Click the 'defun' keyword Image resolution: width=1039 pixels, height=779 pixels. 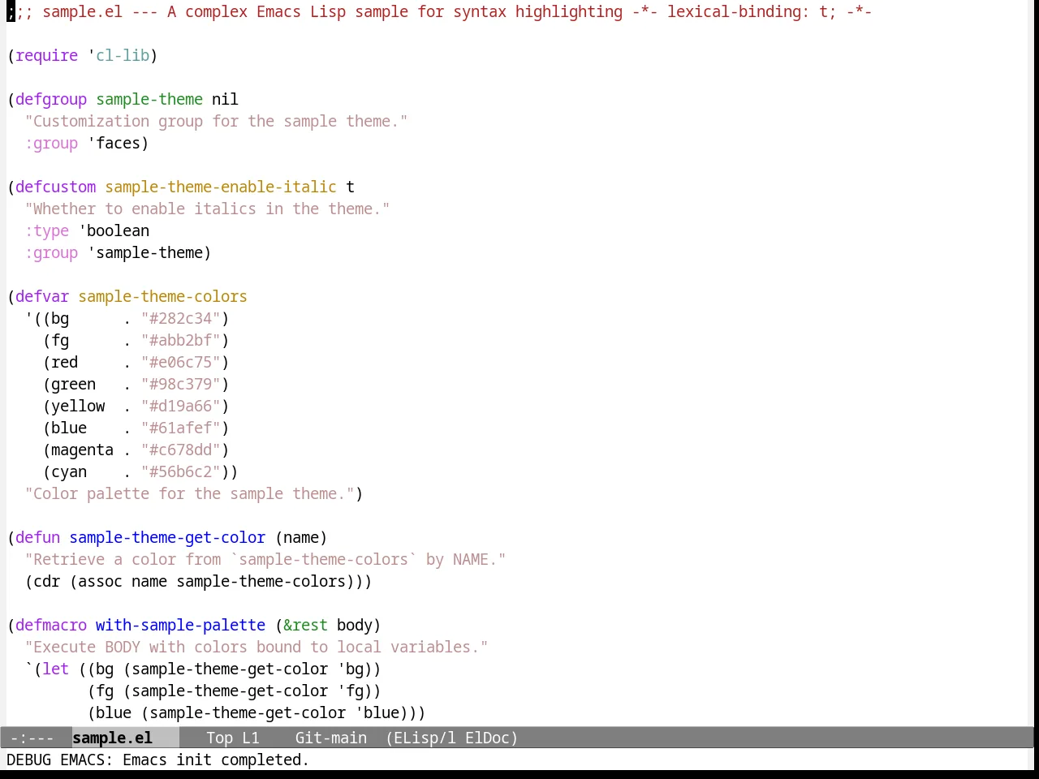tap(37, 537)
